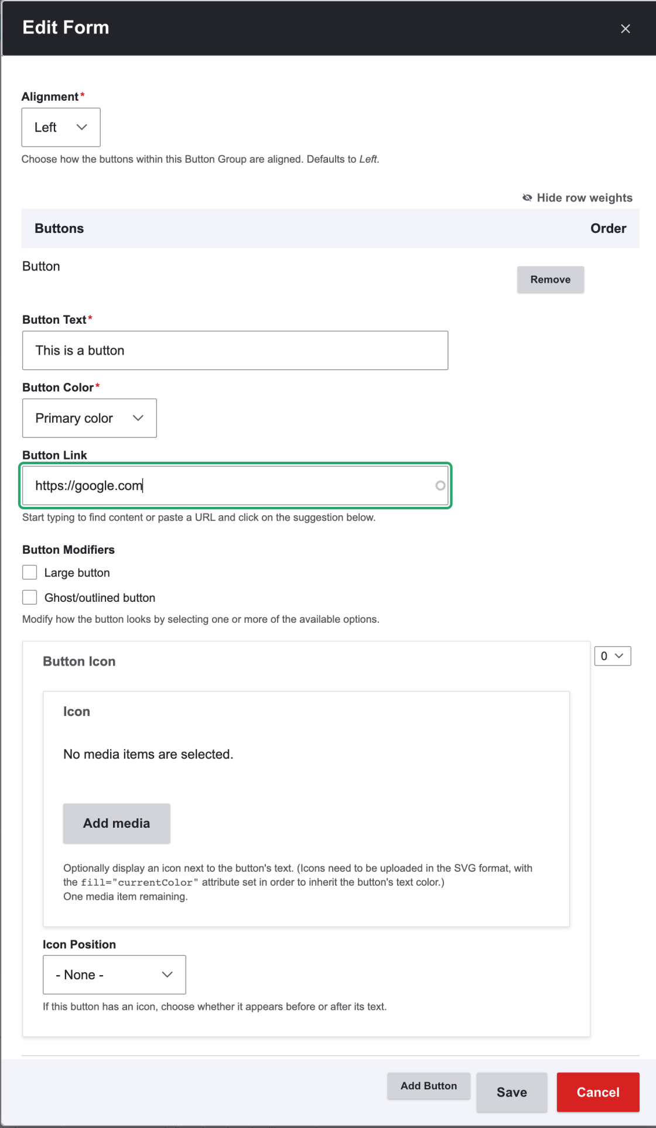Toggle row weights visibility with the eye icon
This screenshot has height=1128, width=656.
click(528, 198)
